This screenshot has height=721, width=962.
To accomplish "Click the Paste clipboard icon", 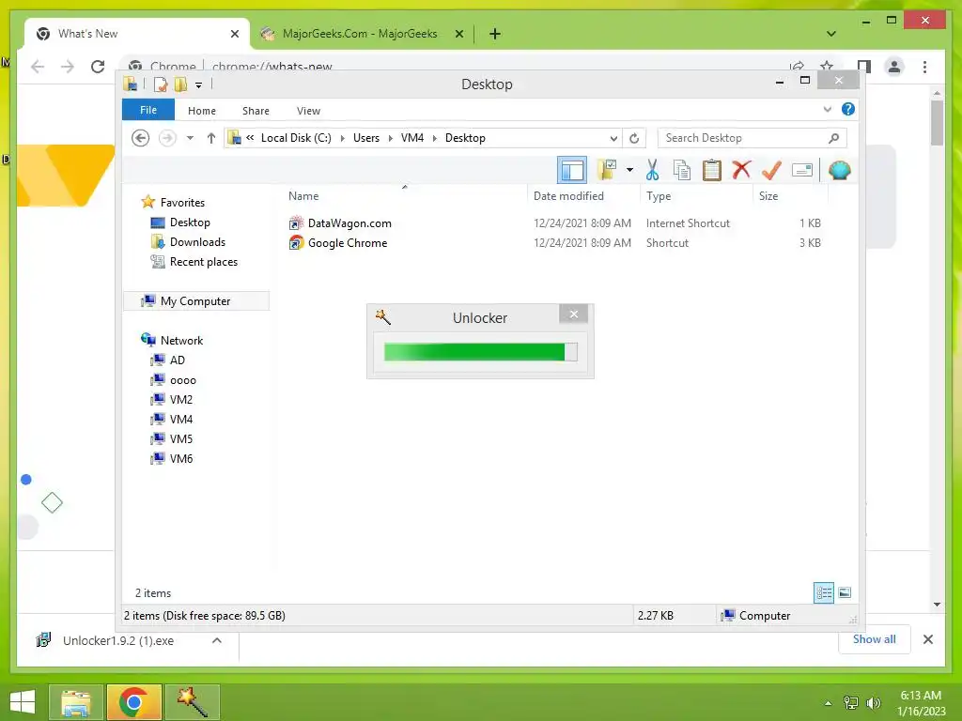I will point(712,170).
